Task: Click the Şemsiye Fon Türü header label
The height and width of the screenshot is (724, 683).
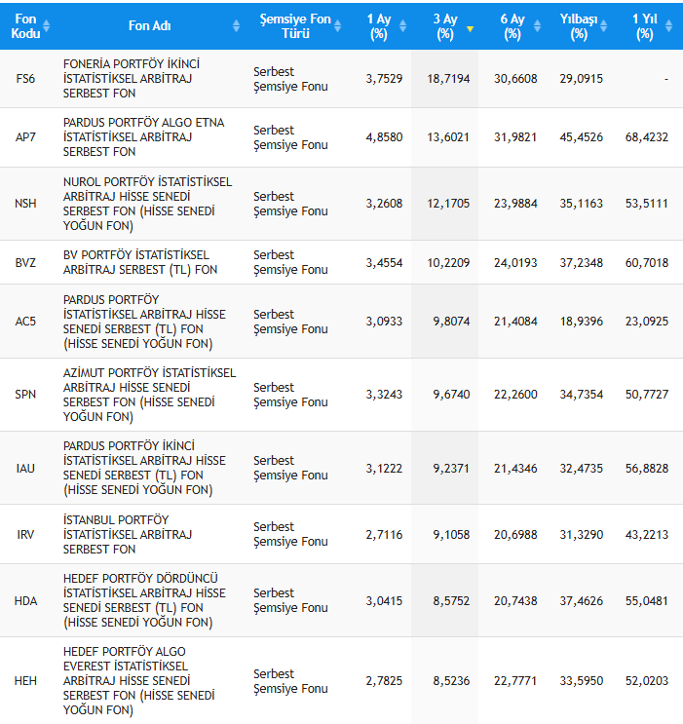Action: [295, 26]
